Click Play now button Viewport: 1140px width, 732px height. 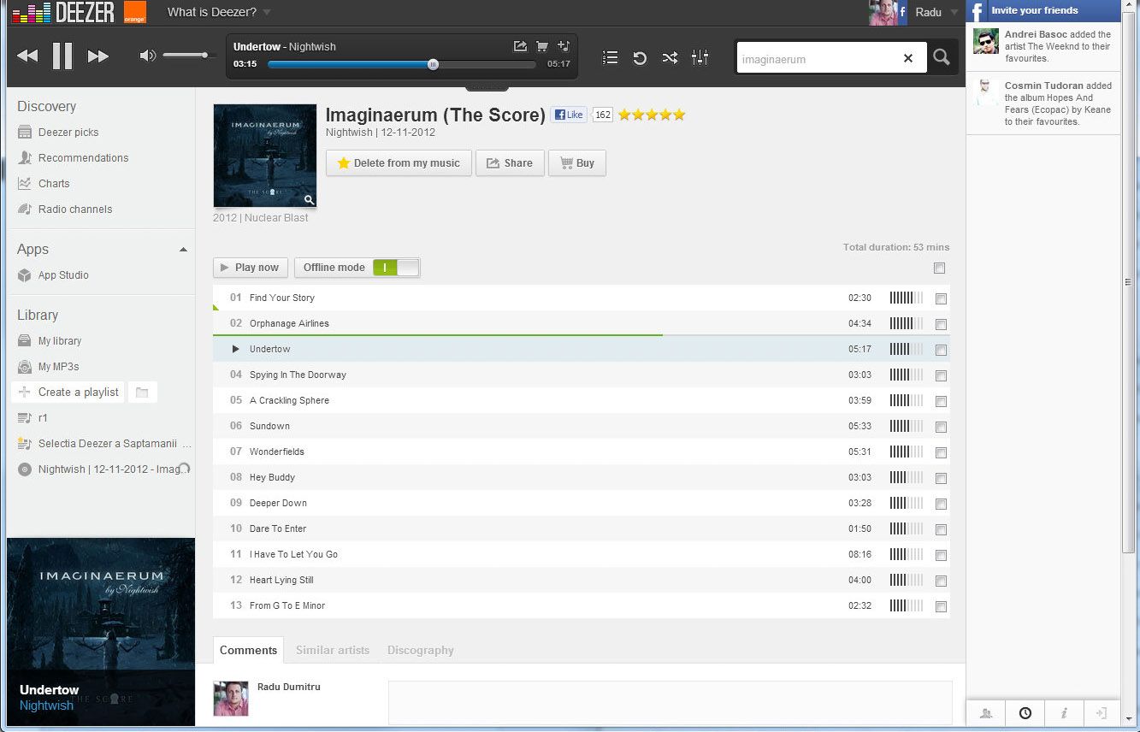pos(251,268)
